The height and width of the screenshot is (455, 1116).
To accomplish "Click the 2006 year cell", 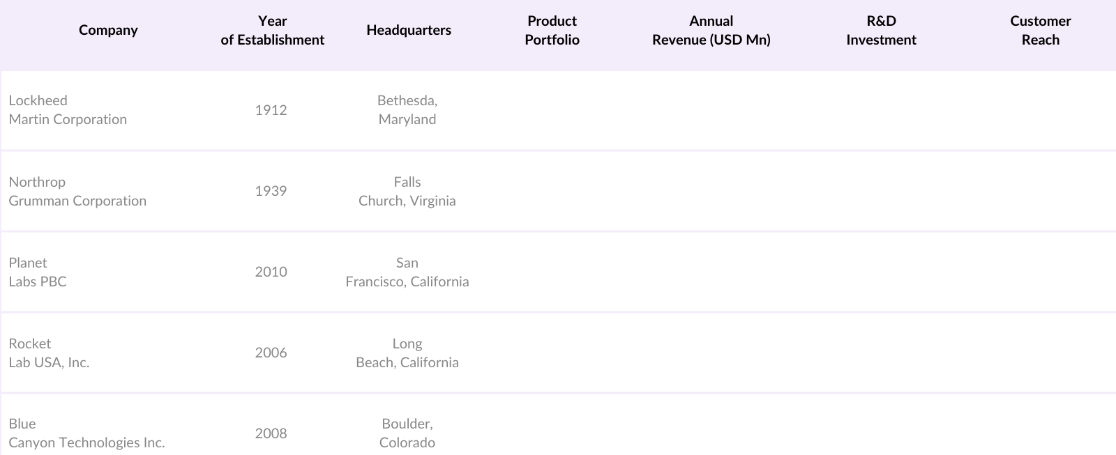I will click(x=271, y=353).
